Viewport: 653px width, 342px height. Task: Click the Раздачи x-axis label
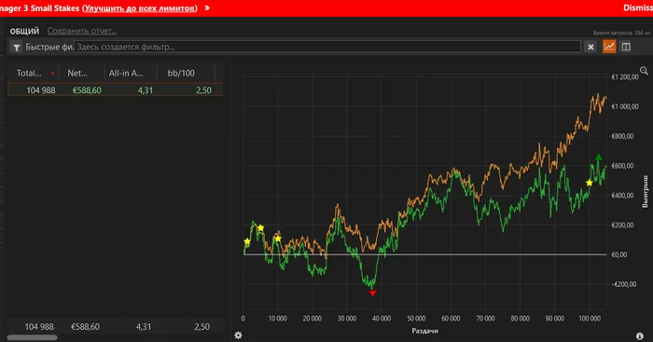pos(424,331)
